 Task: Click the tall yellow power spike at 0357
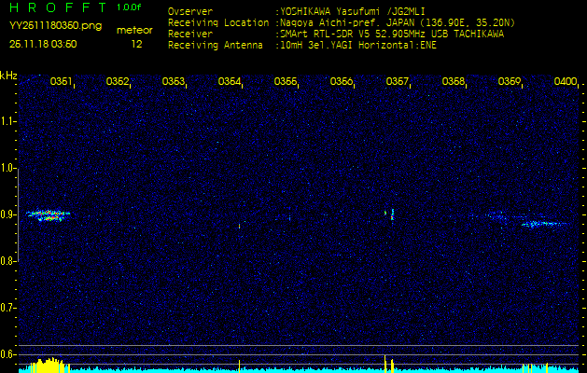click(x=385, y=363)
